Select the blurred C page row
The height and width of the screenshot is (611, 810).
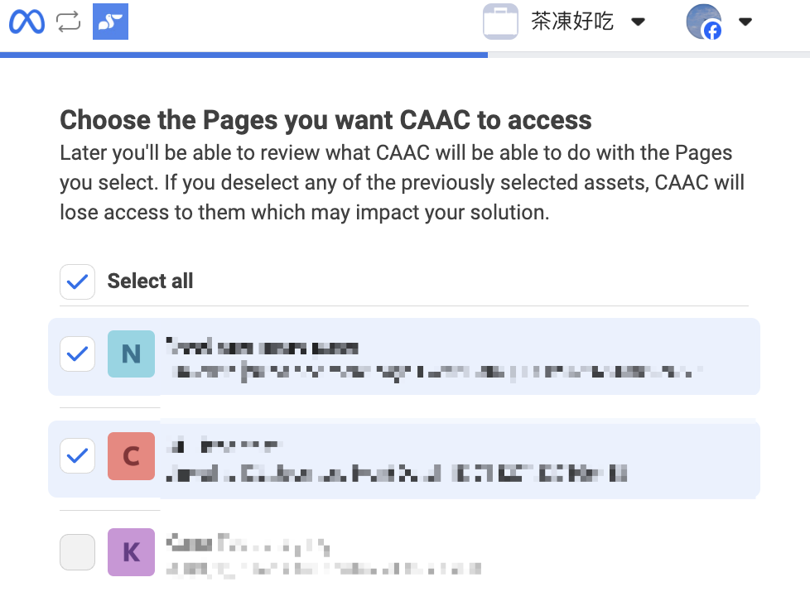tap(404, 459)
